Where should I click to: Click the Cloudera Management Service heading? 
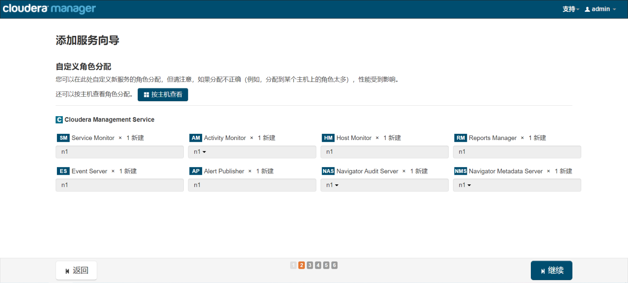coord(109,120)
